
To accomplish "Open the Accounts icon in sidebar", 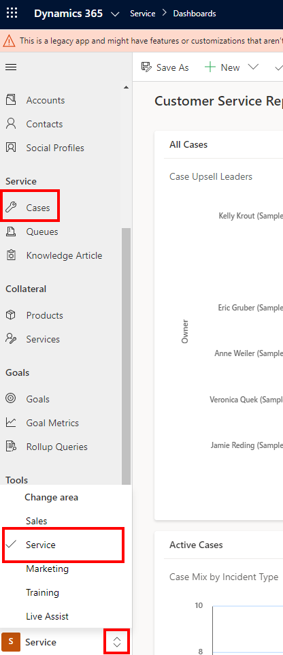I will point(11,100).
